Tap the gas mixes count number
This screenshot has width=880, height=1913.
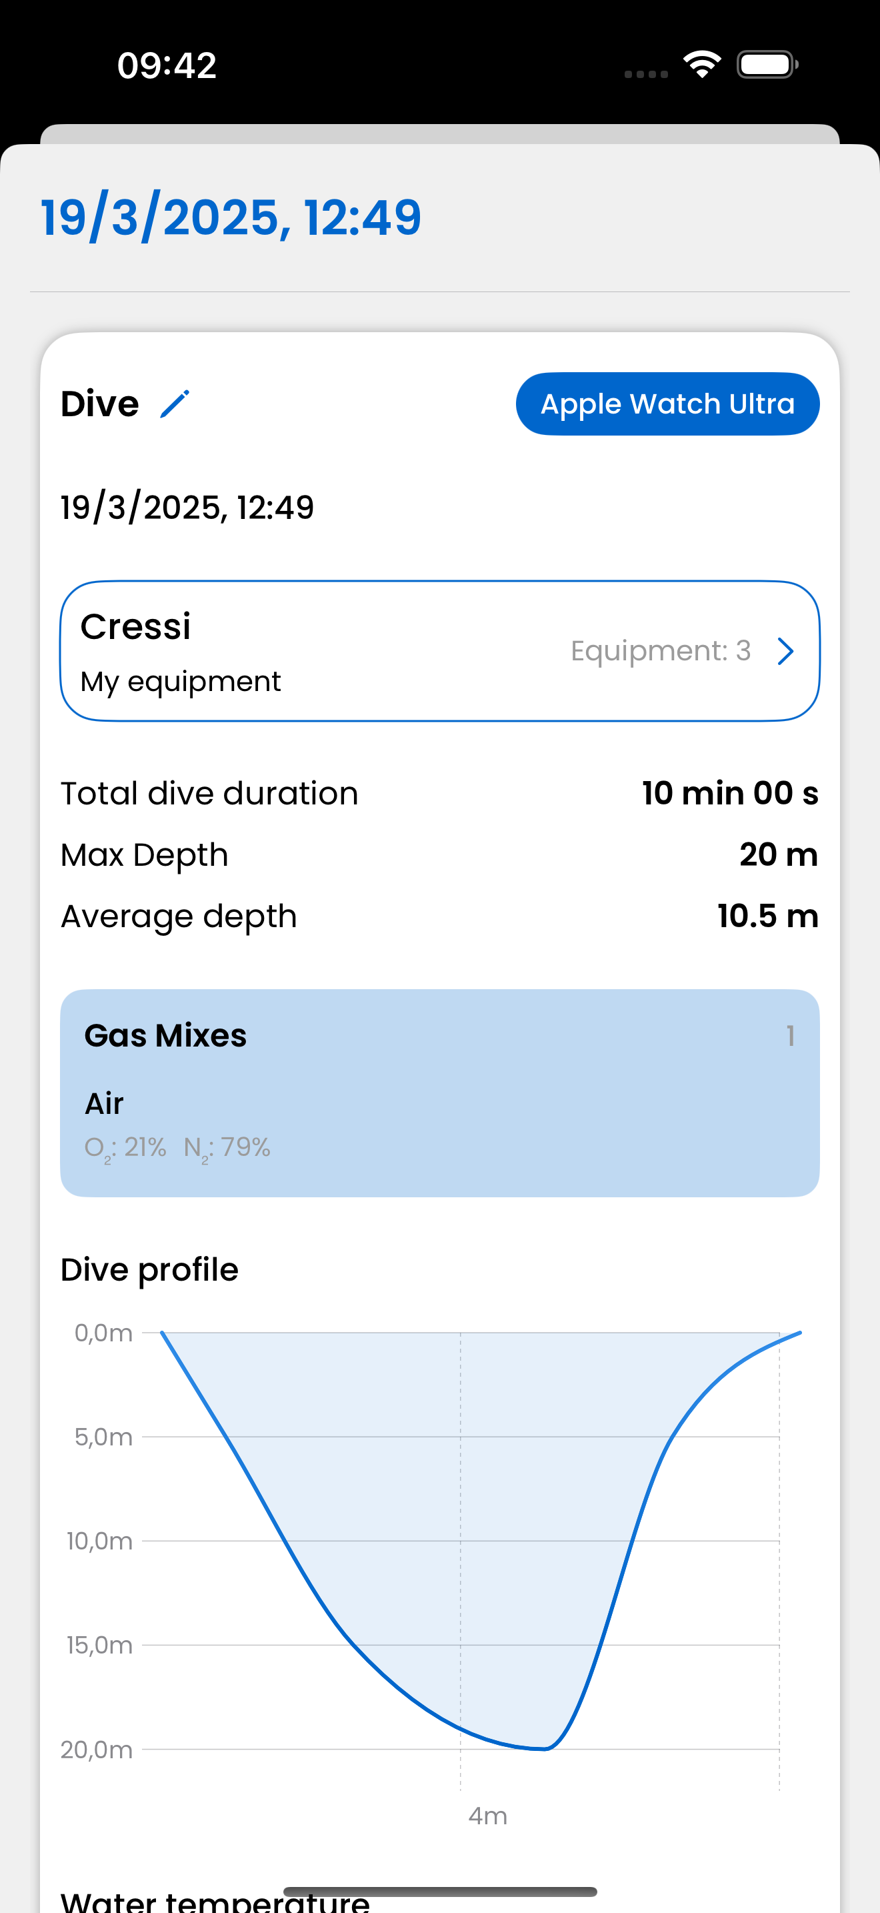tap(790, 1035)
